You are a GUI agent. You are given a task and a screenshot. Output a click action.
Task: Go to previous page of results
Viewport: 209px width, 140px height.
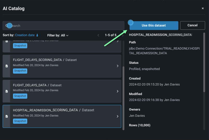(98, 35)
